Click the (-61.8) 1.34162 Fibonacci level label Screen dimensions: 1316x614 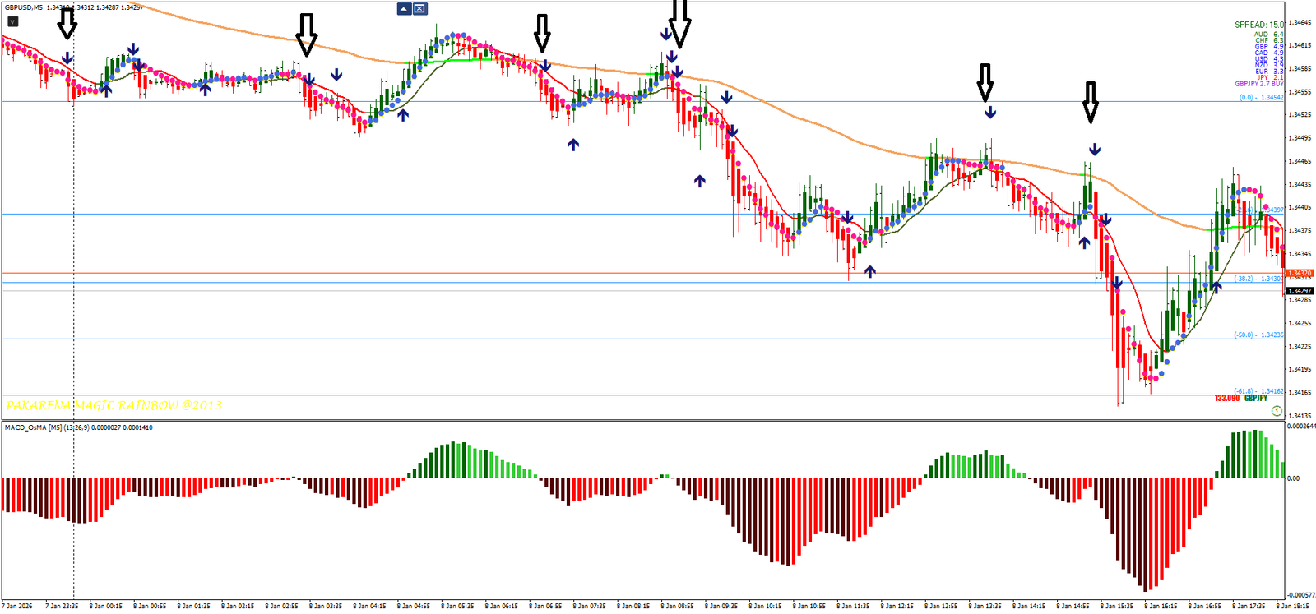coord(1258,391)
